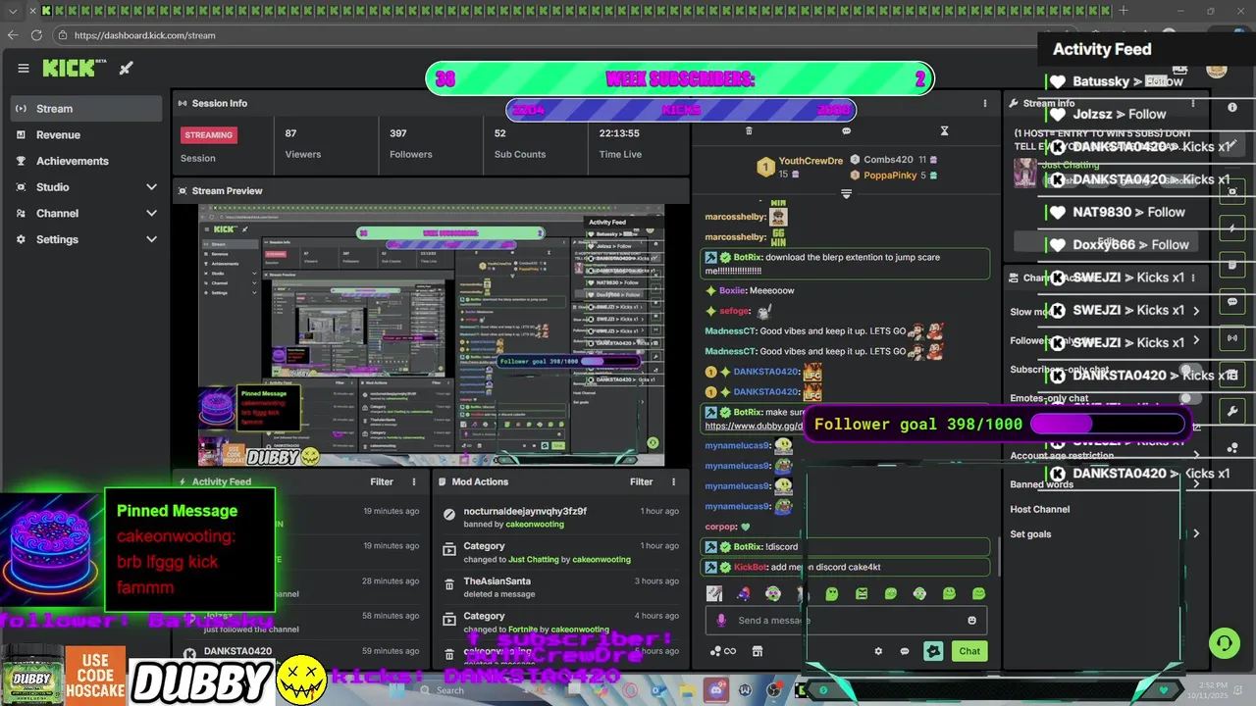The height and width of the screenshot is (706, 1256).
Task: Go to Revenue in the sidebar
Action: click(87, 135)
